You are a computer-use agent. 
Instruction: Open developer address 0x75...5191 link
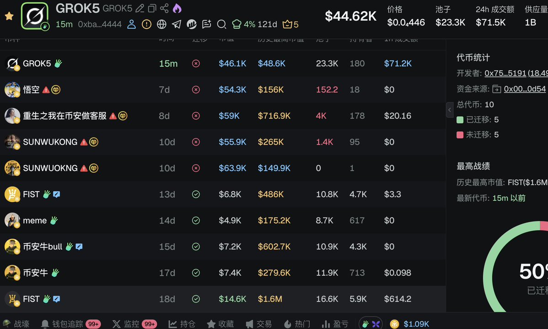(505, 73)
